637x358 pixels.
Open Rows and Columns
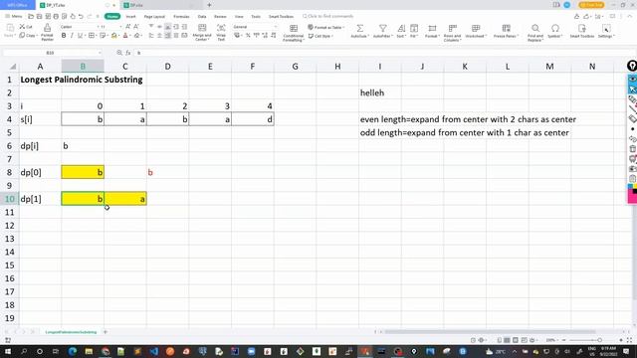(452, 33)
